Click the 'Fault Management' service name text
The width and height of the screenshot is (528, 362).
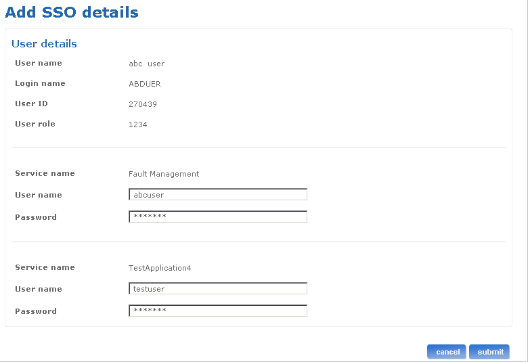164,174
